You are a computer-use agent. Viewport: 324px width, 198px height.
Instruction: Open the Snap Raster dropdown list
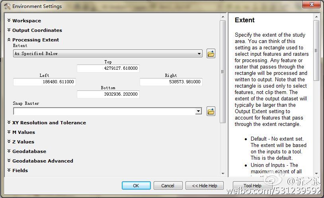(198, 111)
